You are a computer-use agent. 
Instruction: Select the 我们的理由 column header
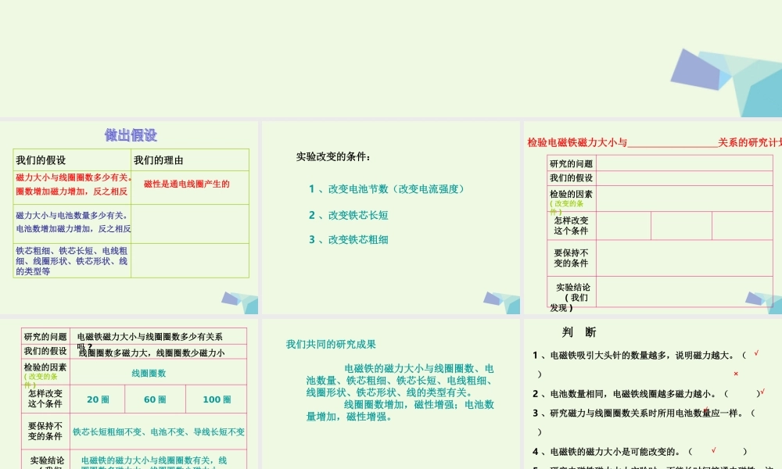point(158,160)
